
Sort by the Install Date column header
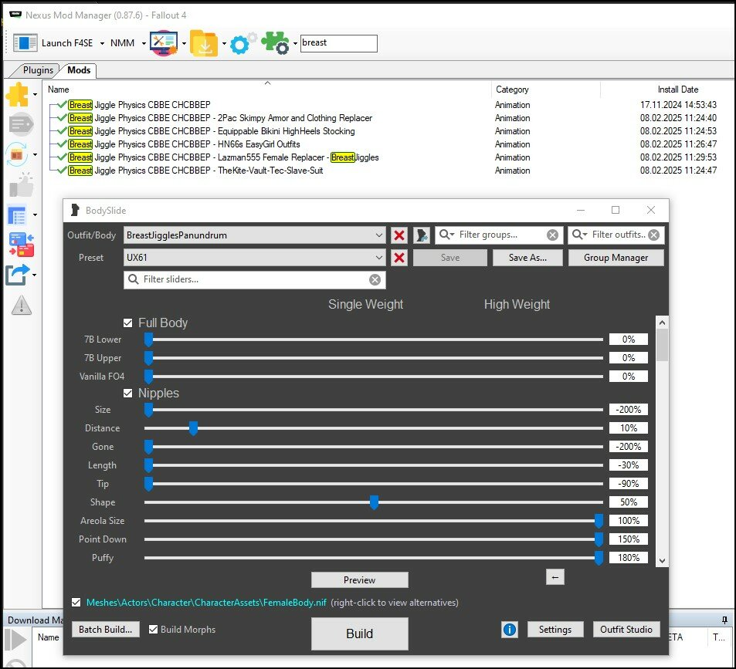(x=678, y=90)
